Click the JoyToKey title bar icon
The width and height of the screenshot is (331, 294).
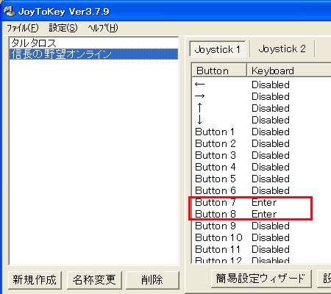tap(10, 11)
